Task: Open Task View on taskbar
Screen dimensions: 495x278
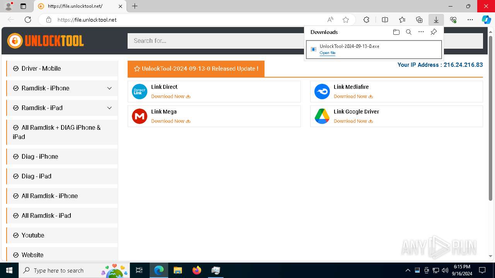Action: [x=139, y=270]
